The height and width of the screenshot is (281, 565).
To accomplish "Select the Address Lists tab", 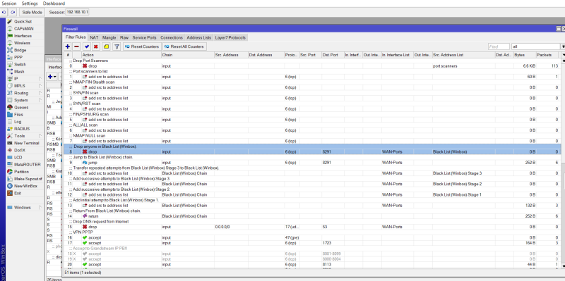I will (199, 38).
